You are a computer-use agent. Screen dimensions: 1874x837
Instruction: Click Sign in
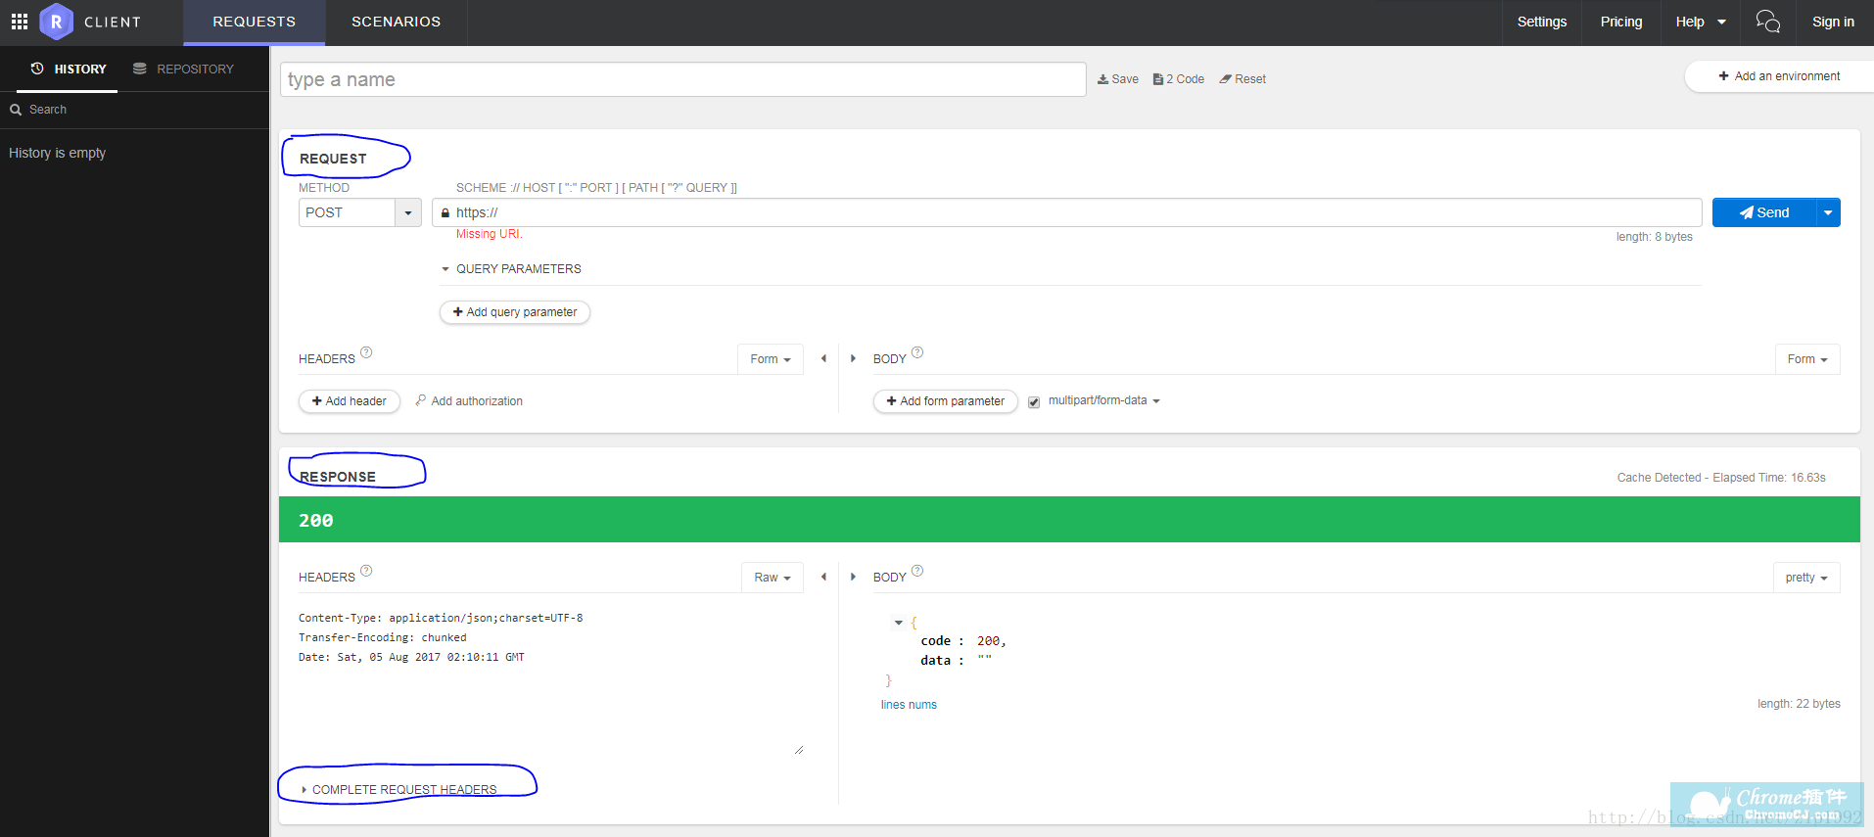[x=1833, y=22]
